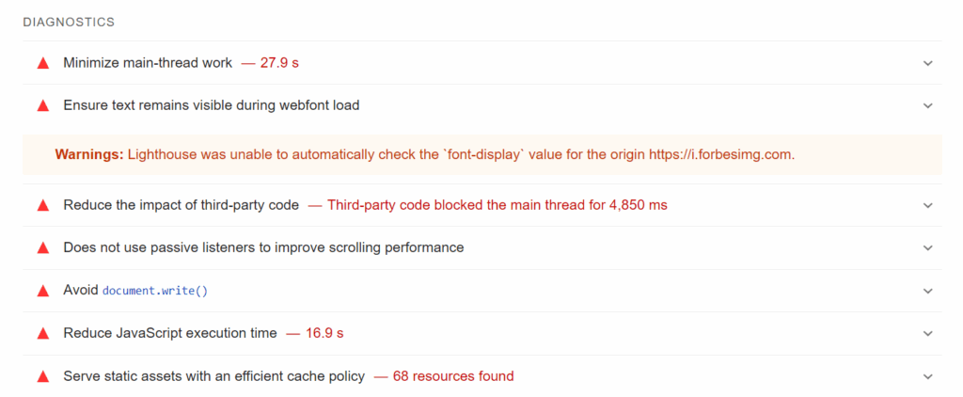
Task: Expand webfont load audit chevron
Action: coord(927,105)
